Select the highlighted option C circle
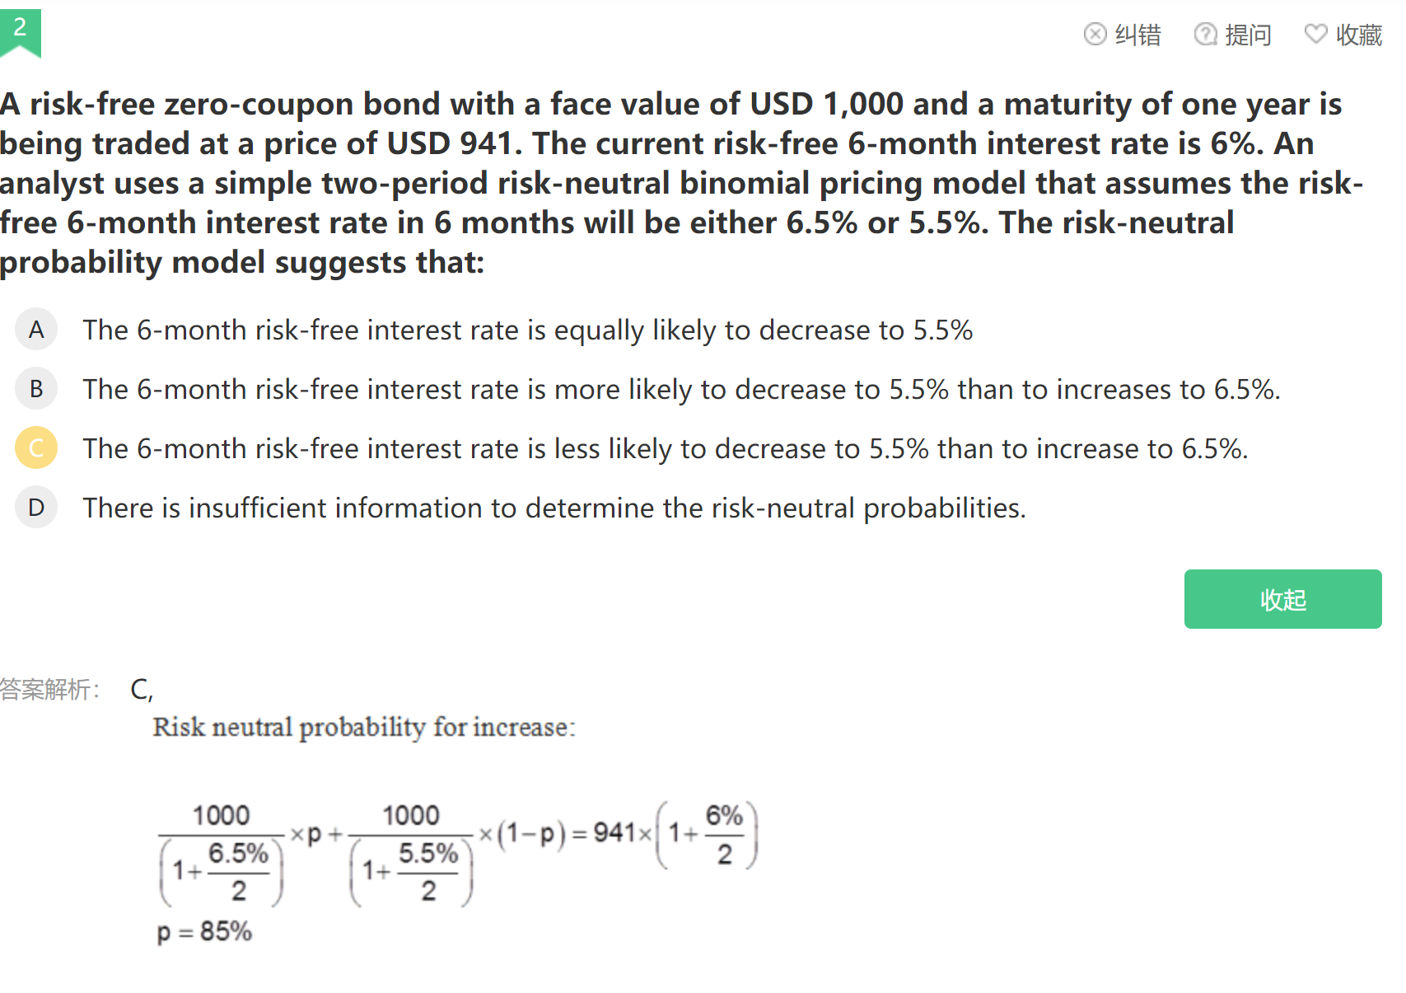 (x=36, y=448)
